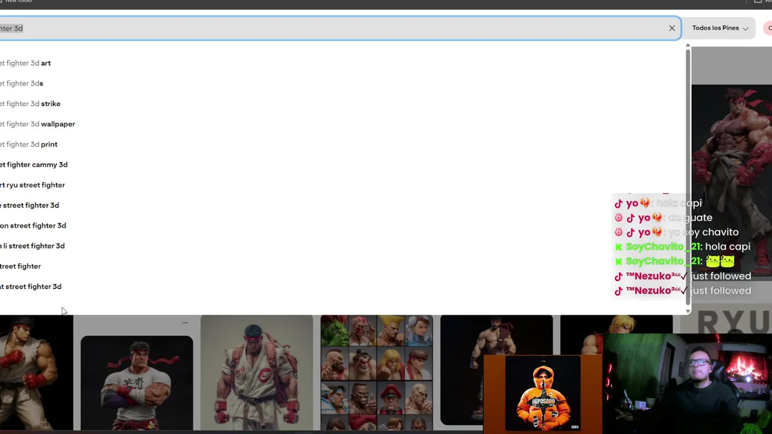Open the Evil Ryu red render pin
Viewport: 772px width, 434px height.
point(732,181)
